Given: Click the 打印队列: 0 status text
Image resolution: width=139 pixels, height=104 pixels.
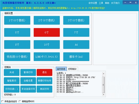Looking at the screenshot, I should pyautogui.click(x=10, y=95).
